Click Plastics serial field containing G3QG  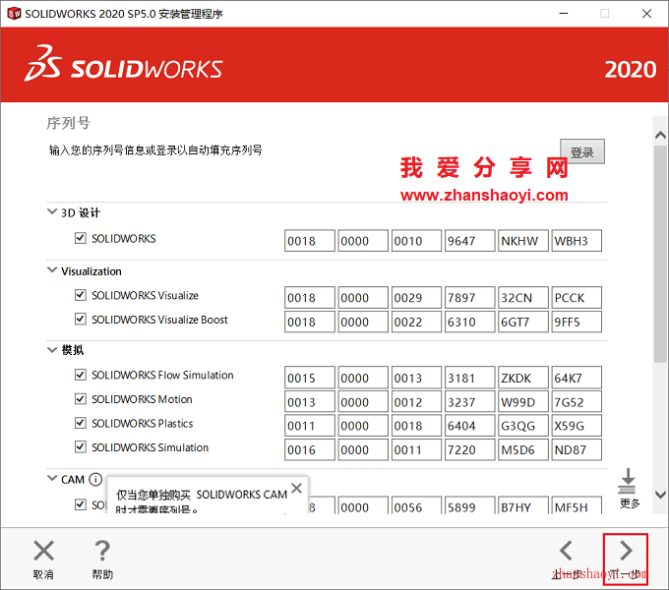523,426
